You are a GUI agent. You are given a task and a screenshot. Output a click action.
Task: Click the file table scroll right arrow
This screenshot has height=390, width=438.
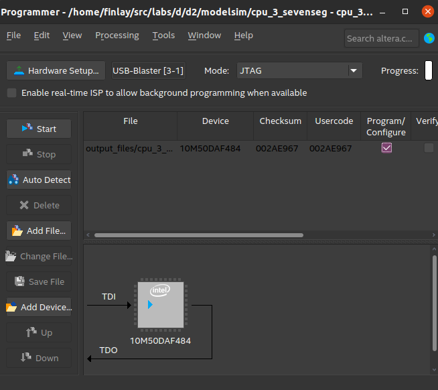pos(434,235)
